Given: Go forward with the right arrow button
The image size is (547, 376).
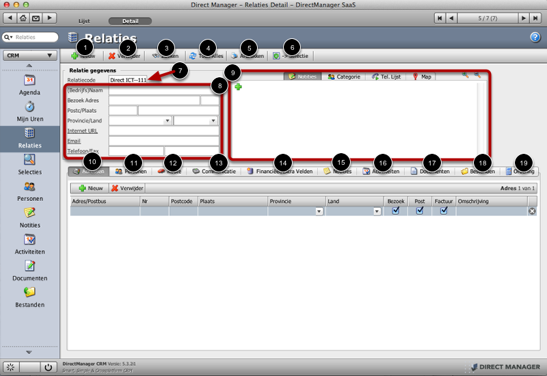Looking at the screenshot, I should click(x=49, y=18).
